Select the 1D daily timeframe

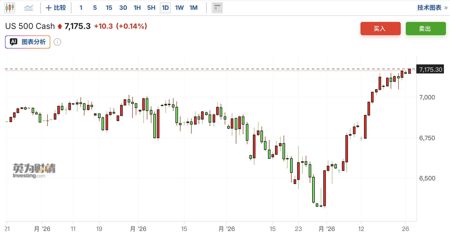click(x=165, y=8)
